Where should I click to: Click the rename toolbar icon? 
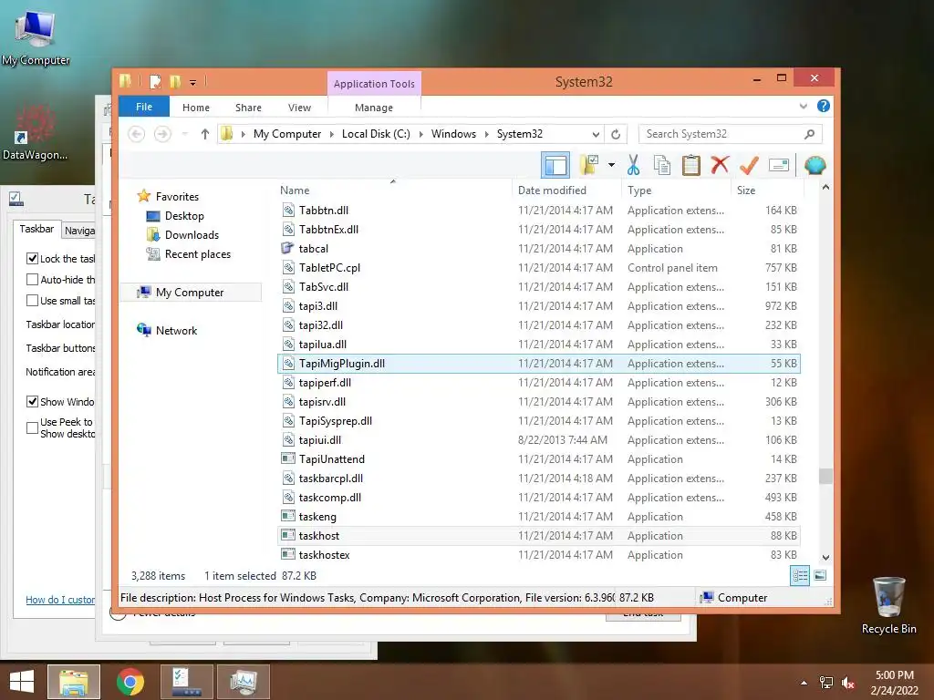click(x=779, y=165)
